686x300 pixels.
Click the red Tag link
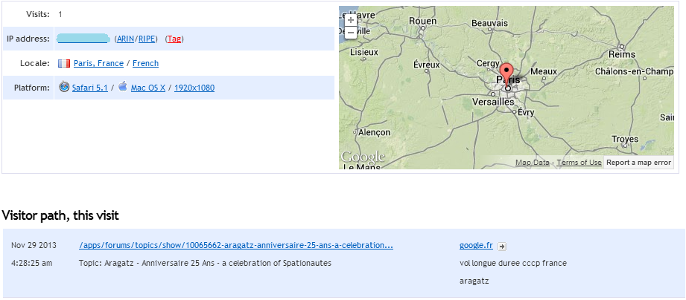(x=174, y=39)
